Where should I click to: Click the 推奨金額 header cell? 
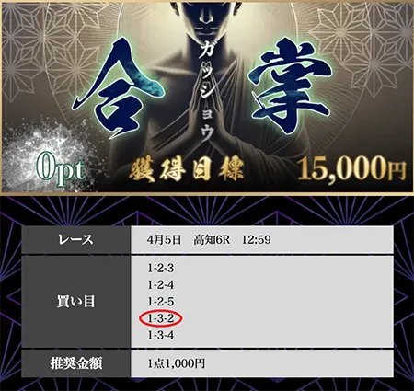(x=76, y=363)
